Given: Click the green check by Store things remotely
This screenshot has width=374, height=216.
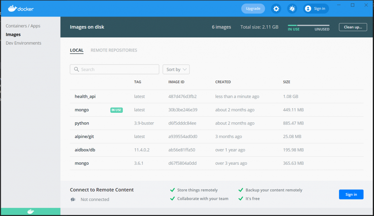Looking at the screenshot, I should point(172,190).
